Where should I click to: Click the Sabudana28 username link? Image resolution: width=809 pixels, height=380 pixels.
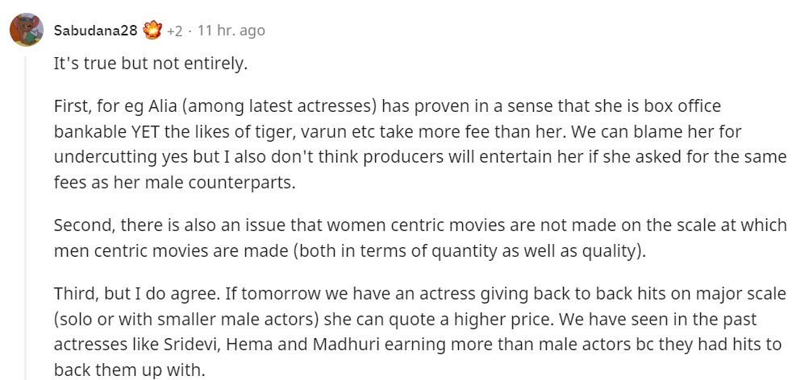point(95,31)
